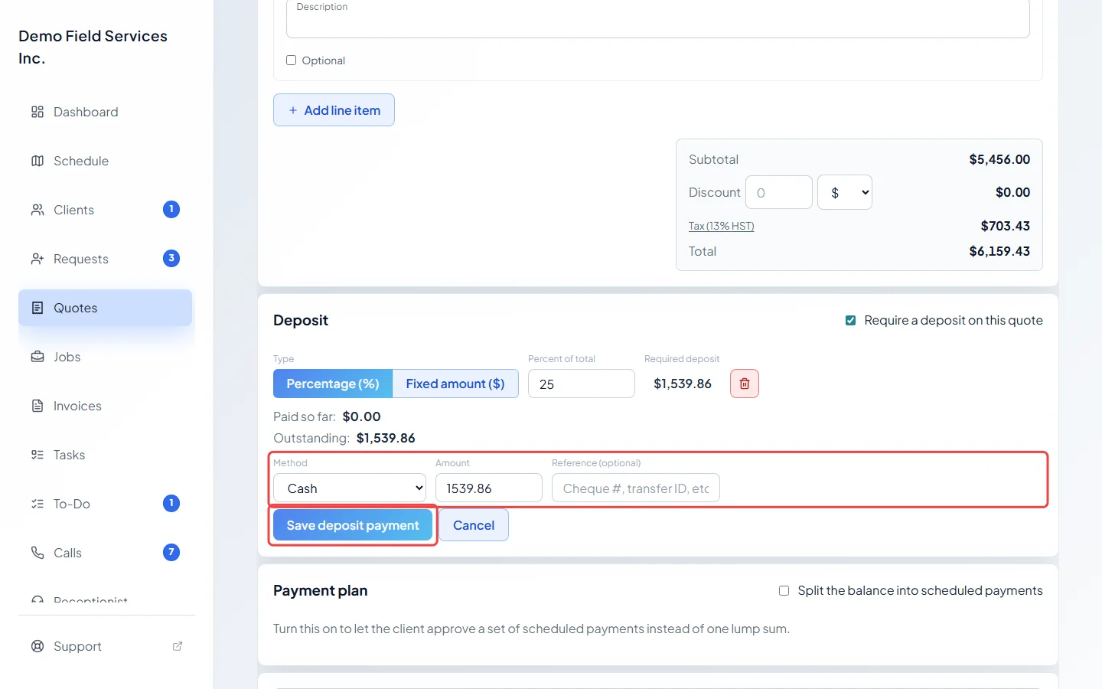Viewport: 1102px width, 689px height.
Task: Open the payment Method dropdown
Action: pyautogui.click(x=350, y=488)
